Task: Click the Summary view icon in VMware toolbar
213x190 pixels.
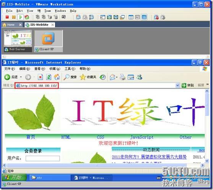Action: point(131,17)
